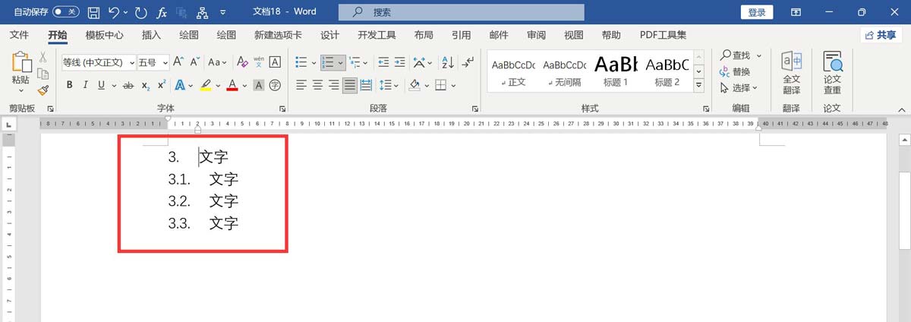Expand the numbering list dropdown arrow
This screenshot has height=322, width=911.
click(341, 62)
